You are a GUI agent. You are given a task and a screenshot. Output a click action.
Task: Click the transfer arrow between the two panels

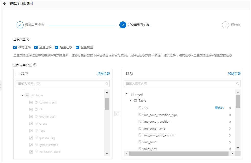(x=117, y=114)
